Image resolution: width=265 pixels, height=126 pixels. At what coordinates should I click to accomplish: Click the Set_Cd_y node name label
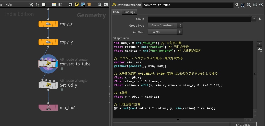pyautogui.click(x=68, y=85)
